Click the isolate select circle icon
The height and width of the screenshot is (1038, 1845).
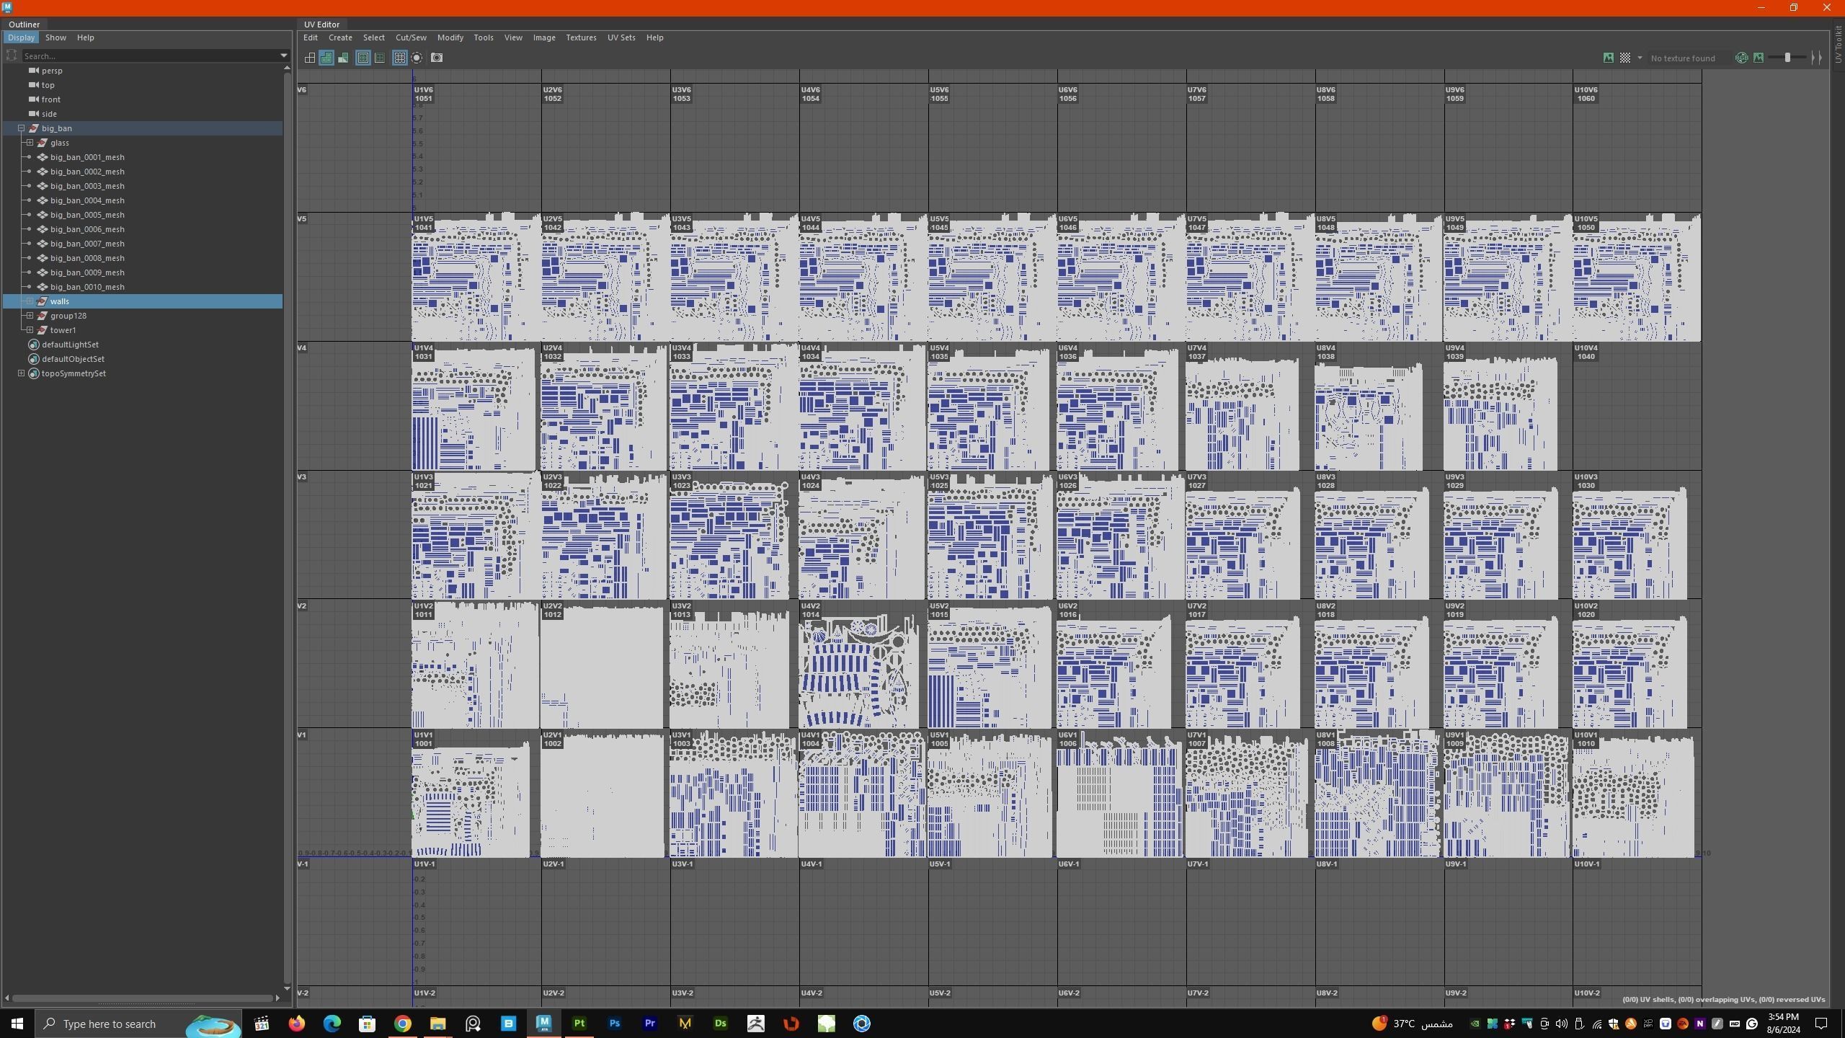(x=417, y=58)
